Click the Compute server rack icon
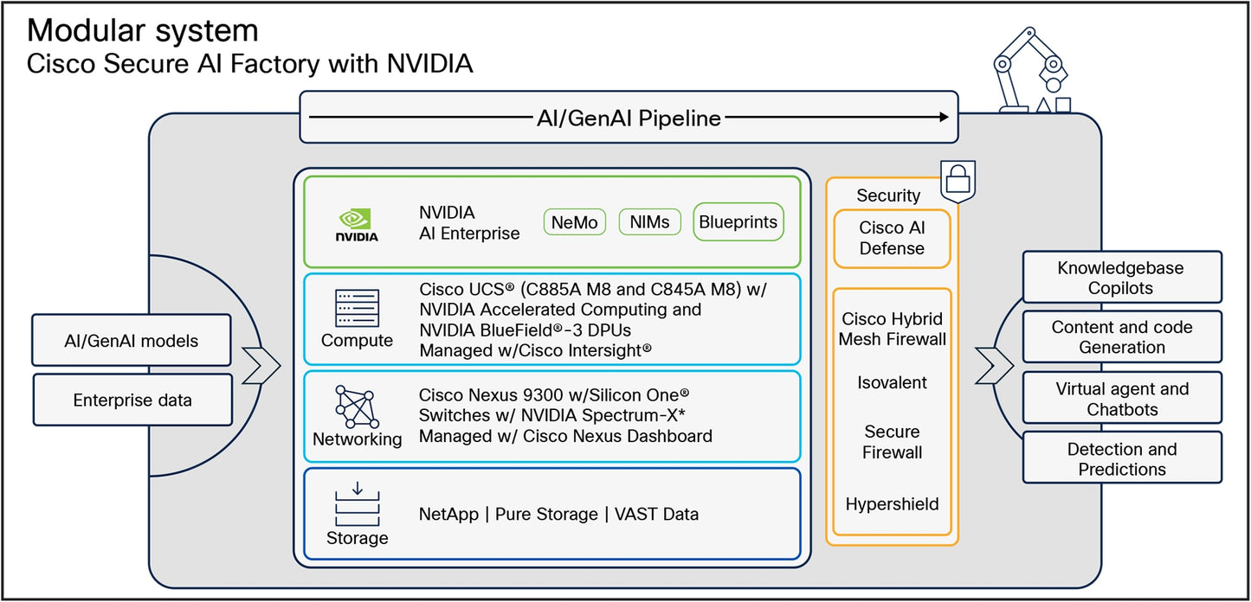Image resolution: width=1251 pixels, height=602 pixels. coord(357,308)
